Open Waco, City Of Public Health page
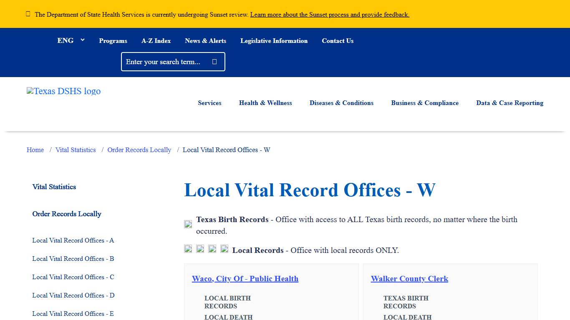Viewport: 570px width, 320px height. click(245, 279)
